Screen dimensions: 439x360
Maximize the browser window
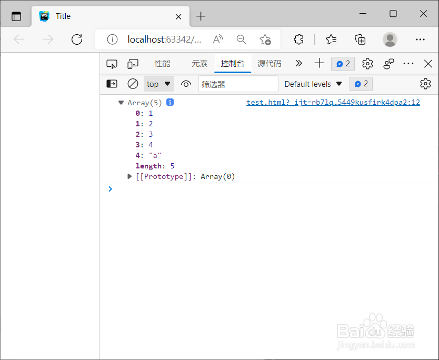(x=393, y=14)
